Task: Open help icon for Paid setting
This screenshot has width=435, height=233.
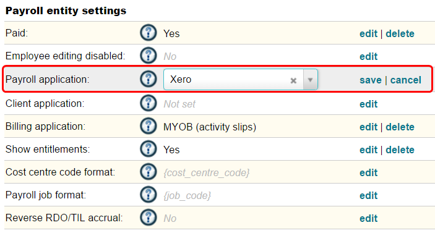Action: coord(149,33)
